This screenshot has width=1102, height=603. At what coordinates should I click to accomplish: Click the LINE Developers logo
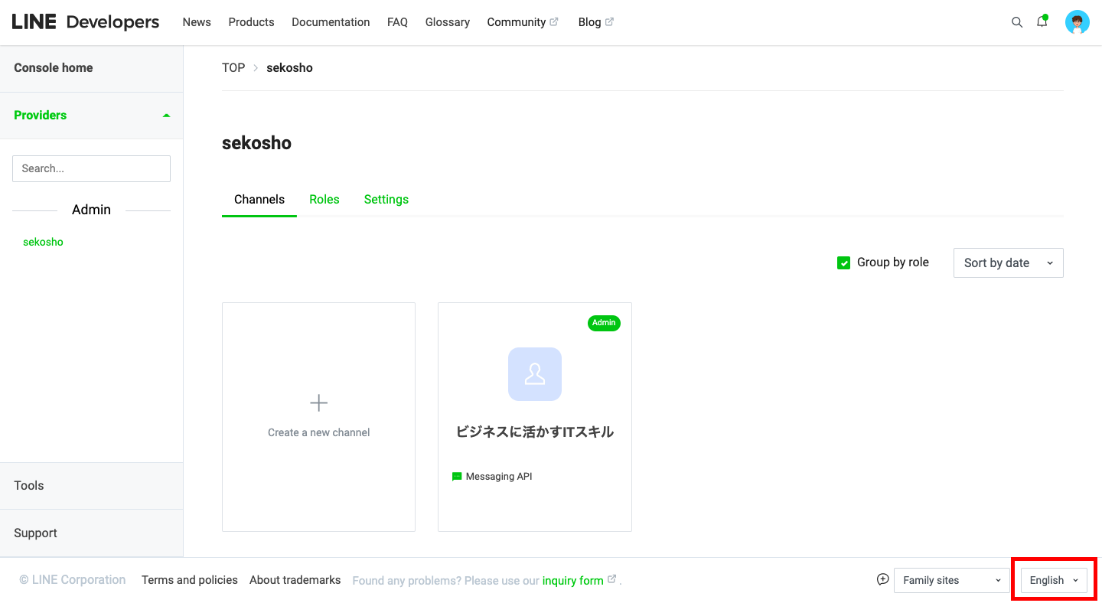pyautogui.click(x=84, y=21)
